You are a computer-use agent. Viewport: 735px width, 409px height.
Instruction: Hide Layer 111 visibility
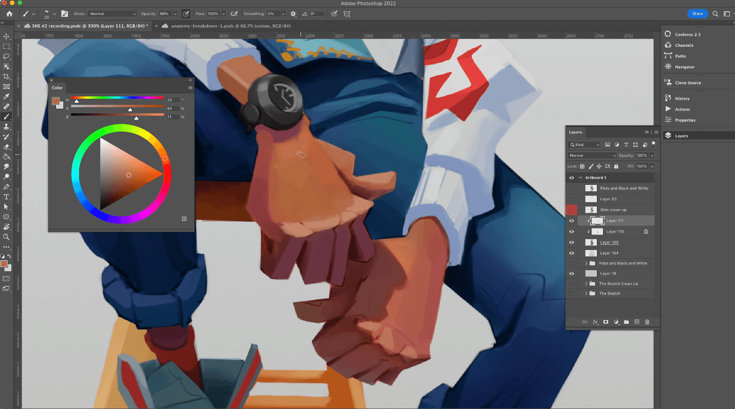572,221
